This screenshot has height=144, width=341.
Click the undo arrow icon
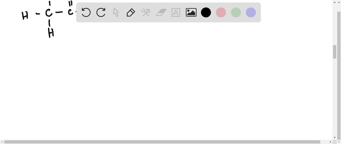[x=86, y=12]
